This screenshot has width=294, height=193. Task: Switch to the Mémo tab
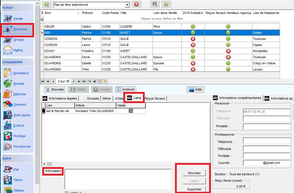coord(106,98)
